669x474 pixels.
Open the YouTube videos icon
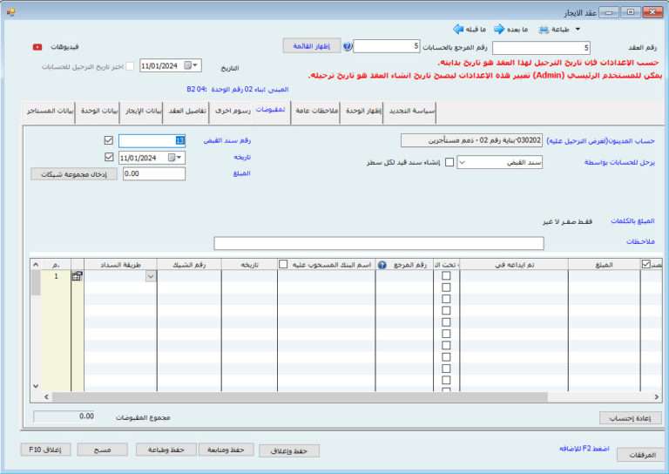(x=37, y=46)
